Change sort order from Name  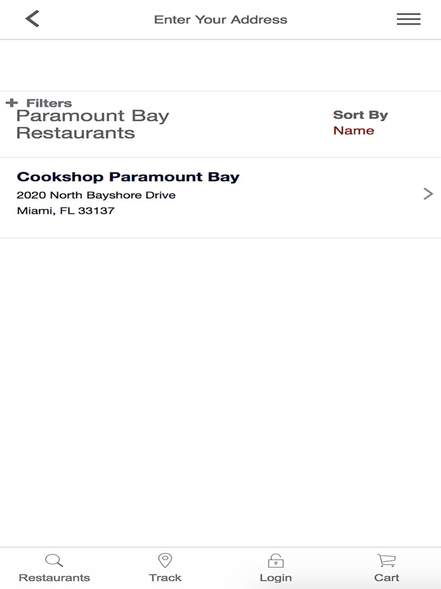[x=353, y=131]
